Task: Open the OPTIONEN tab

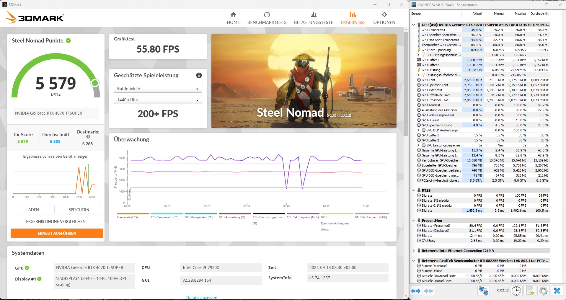Action: (x=384, y=18)
